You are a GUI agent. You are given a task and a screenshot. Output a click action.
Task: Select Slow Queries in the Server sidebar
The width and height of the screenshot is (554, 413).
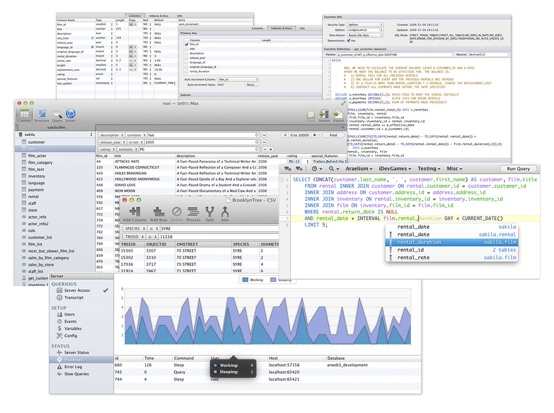coord(76,374)
